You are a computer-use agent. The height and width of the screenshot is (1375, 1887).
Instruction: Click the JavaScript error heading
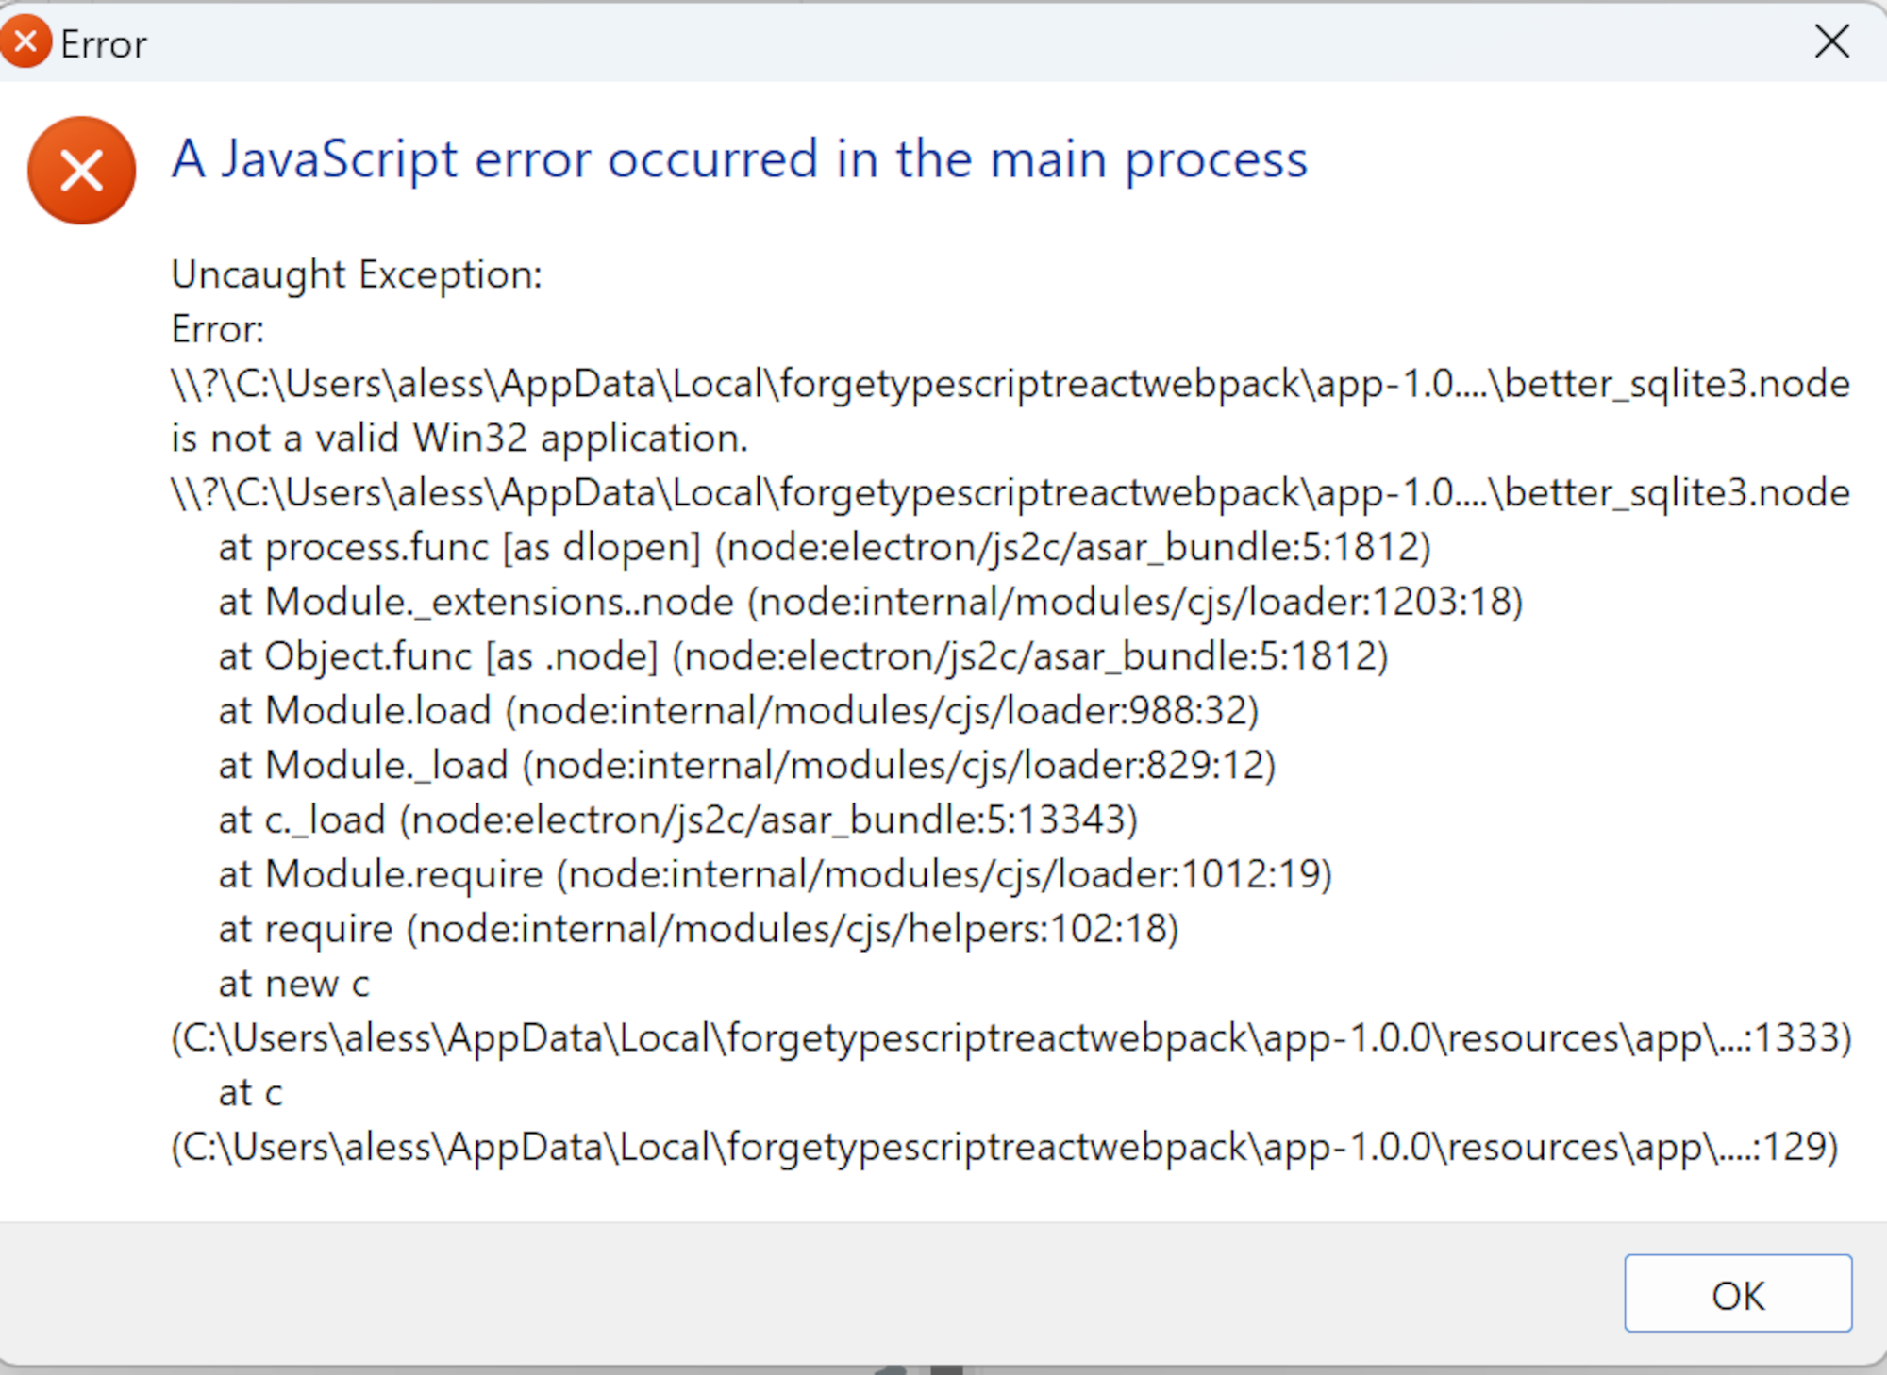pyautogui.click(x=738, y=158)
